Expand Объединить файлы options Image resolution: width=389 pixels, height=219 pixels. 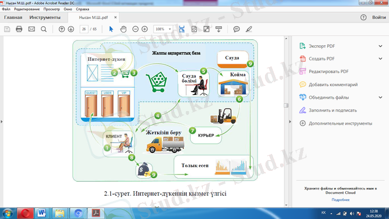(380, 97)
